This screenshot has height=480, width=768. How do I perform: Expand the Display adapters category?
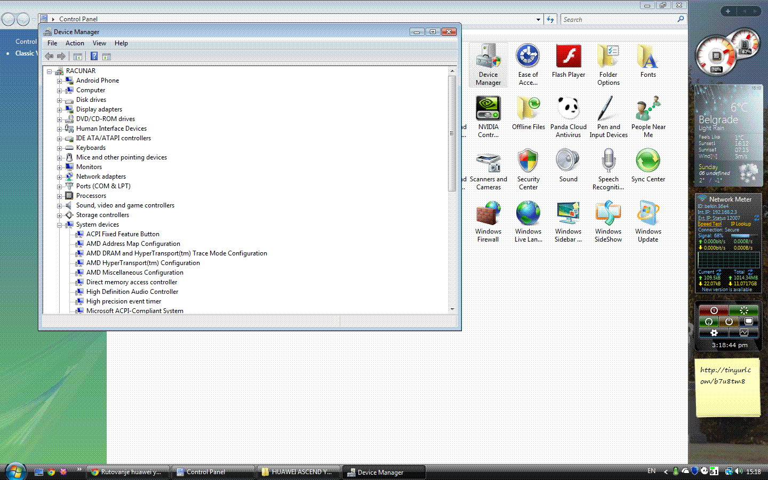click(x=60, y=110)
